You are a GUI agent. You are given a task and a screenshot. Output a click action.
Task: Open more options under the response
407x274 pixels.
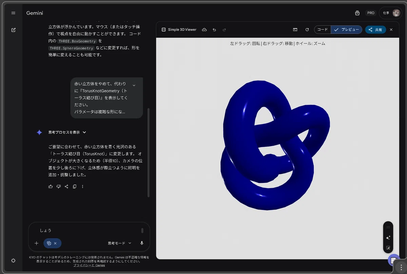[82, 187]
